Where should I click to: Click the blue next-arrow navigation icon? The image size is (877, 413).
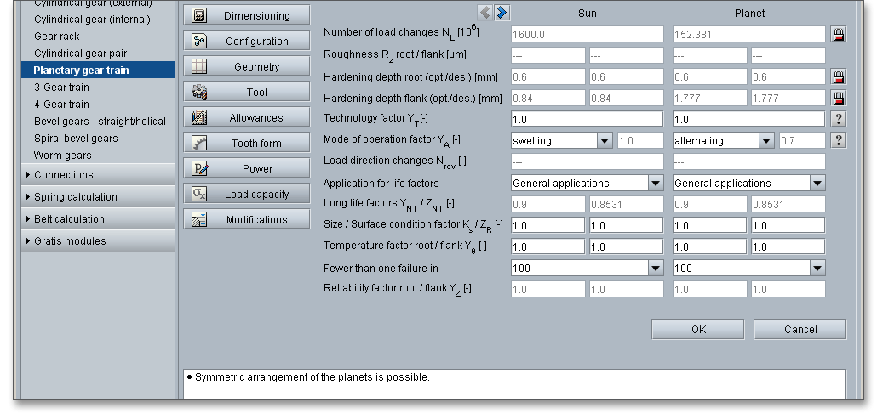pyautogui.click(x=502, y=12)
